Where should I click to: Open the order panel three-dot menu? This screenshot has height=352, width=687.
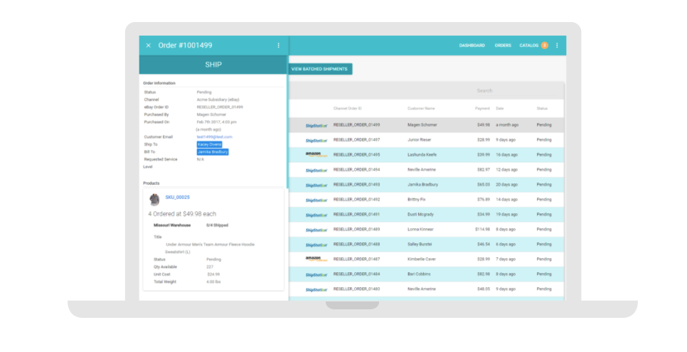[278, 46]
